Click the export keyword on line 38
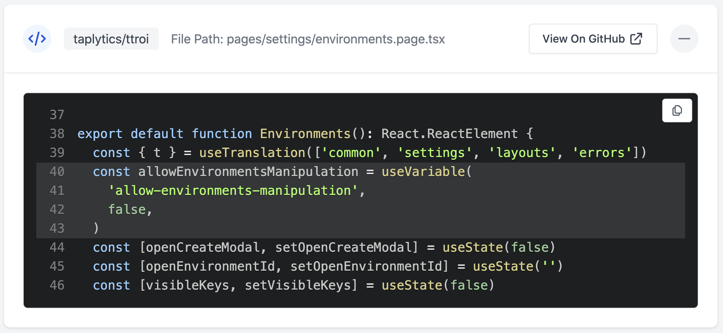 click(100, 134)
